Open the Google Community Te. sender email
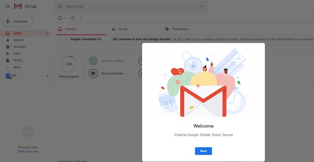This screenshot has height=162, width=314. coord(86,39)
